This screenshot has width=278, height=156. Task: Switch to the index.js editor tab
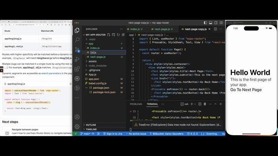pyautogui.click(x=135, y=29)
